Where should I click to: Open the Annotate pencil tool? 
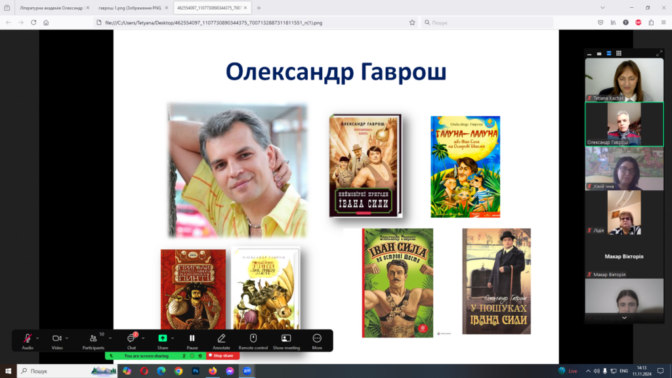tap(221, 339)
